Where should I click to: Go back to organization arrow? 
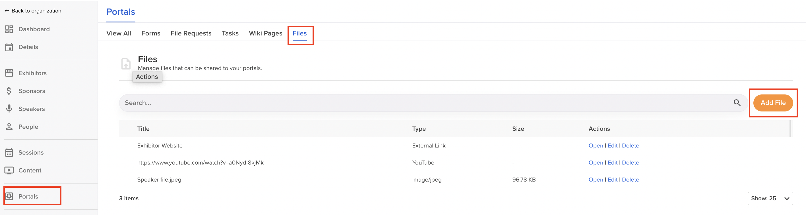(x=7, y=10)
